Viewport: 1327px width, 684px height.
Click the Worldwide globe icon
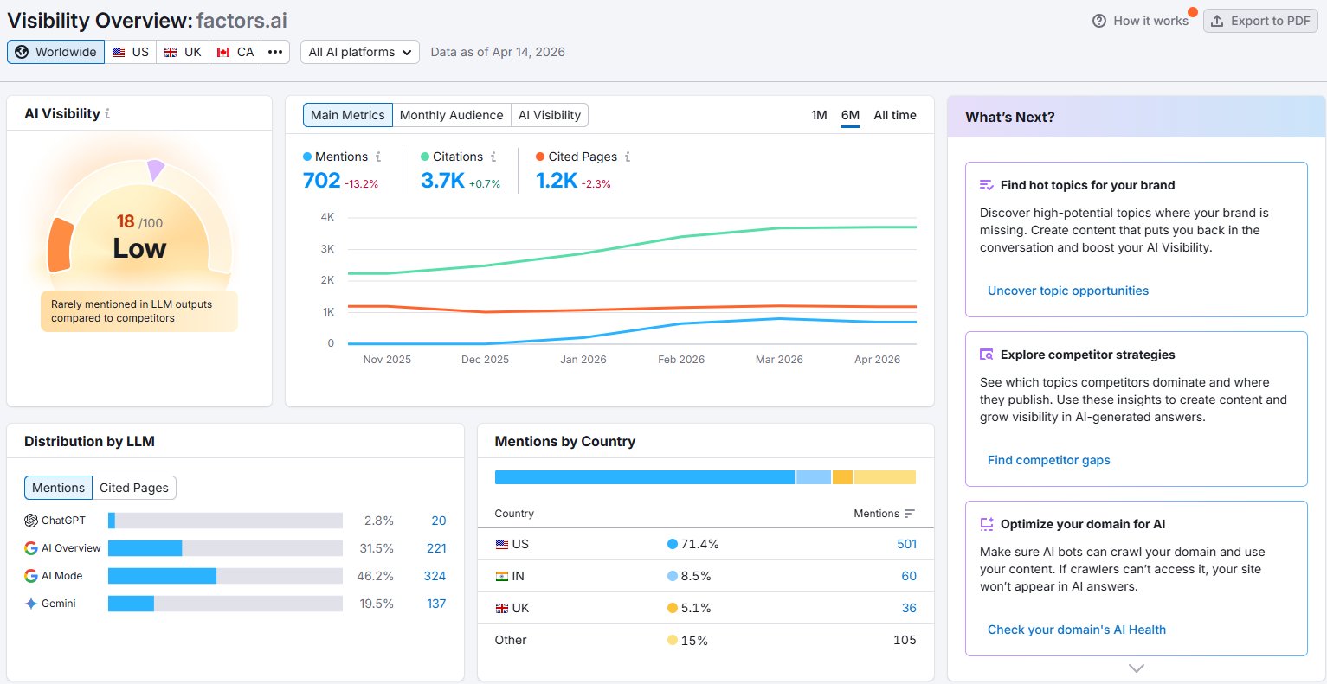click(x=22, y=52)
